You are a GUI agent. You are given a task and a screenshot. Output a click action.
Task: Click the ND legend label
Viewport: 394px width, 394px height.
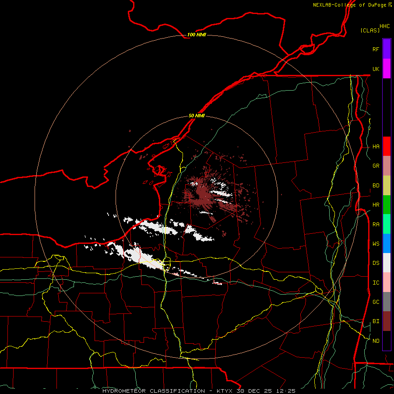tap(376, 341)
